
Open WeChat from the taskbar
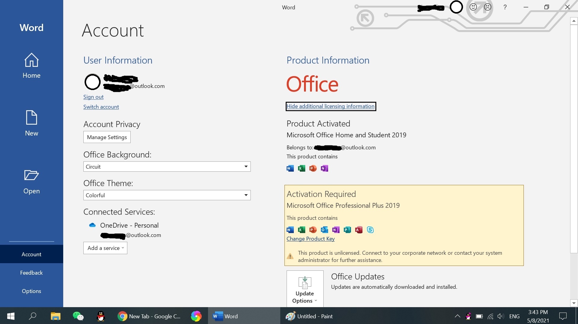(x=78, y=316)
